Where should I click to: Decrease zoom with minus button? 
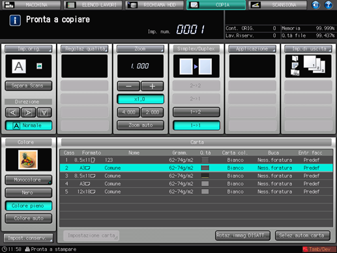128,86
